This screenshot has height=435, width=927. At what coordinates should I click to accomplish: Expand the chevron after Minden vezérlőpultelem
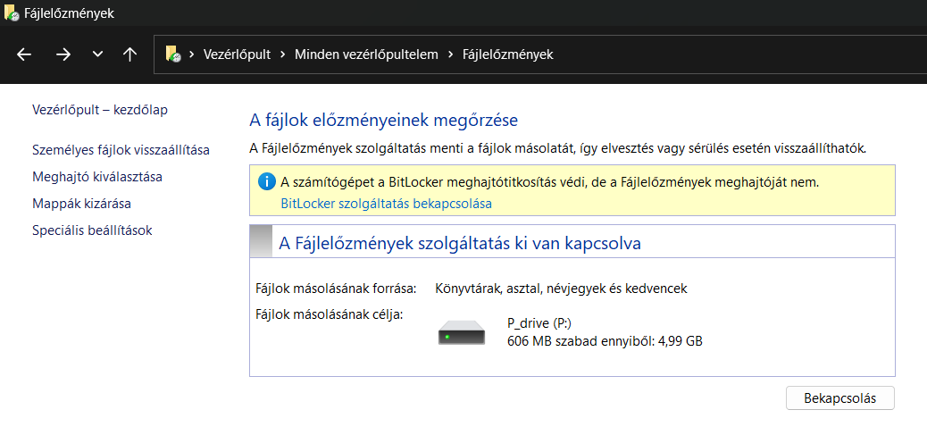(450, 55)
